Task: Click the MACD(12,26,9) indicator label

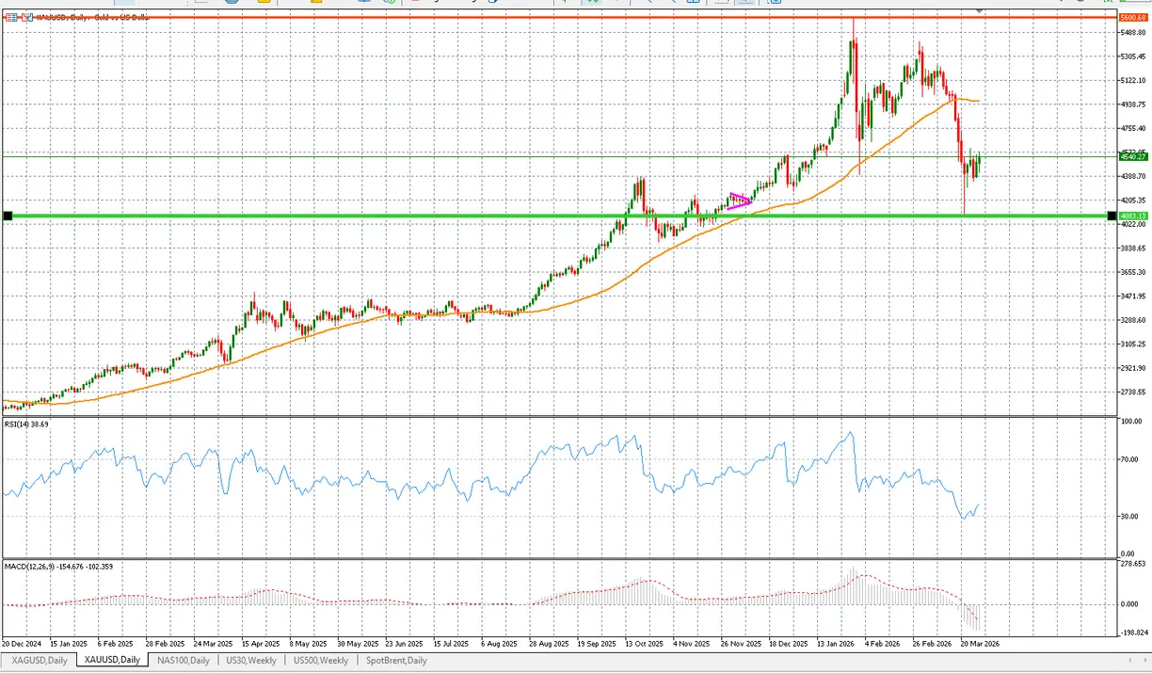Action: 58,567
